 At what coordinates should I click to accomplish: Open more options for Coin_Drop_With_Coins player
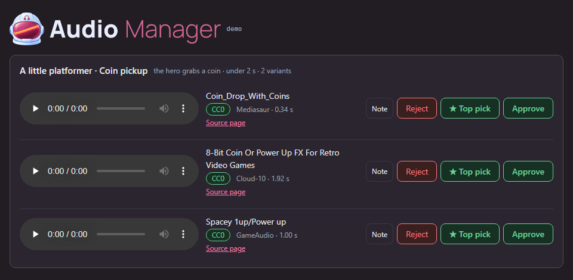click(x=183, y=108)
